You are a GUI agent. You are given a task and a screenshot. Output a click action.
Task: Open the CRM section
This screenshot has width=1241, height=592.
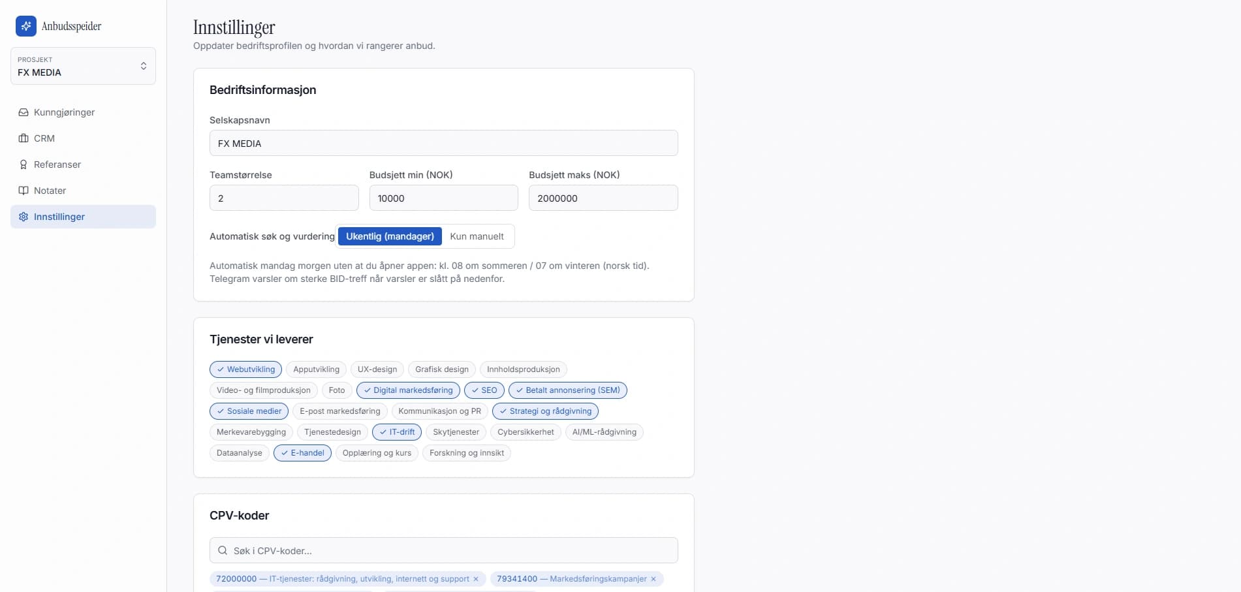83,138
